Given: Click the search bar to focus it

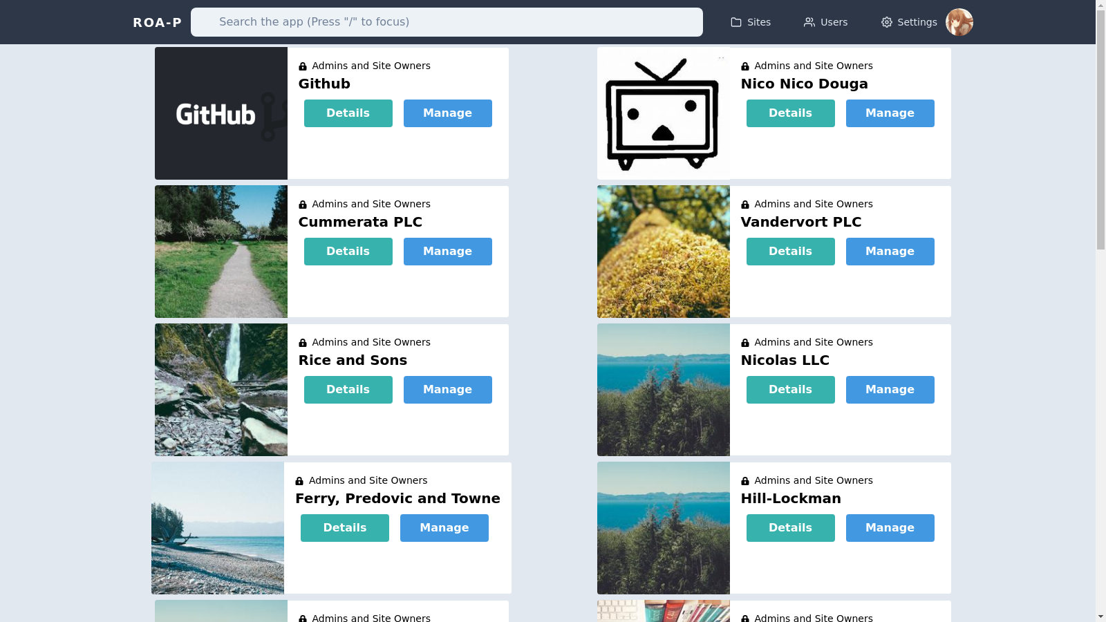Looking at the screenshot, I should tap(447, 21).
